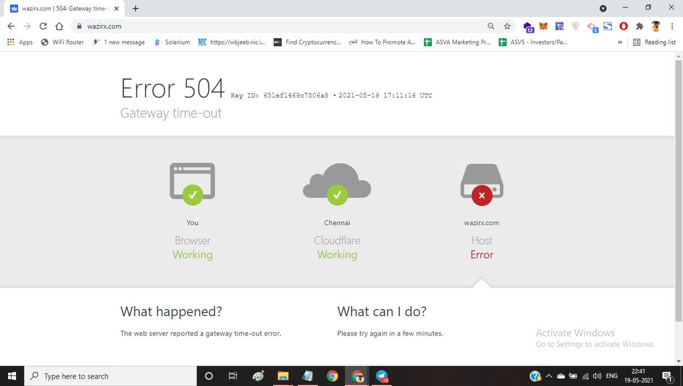Click the 'What can I do?' heading
This screenshot has height=386, width=683.
pos(382,311)
